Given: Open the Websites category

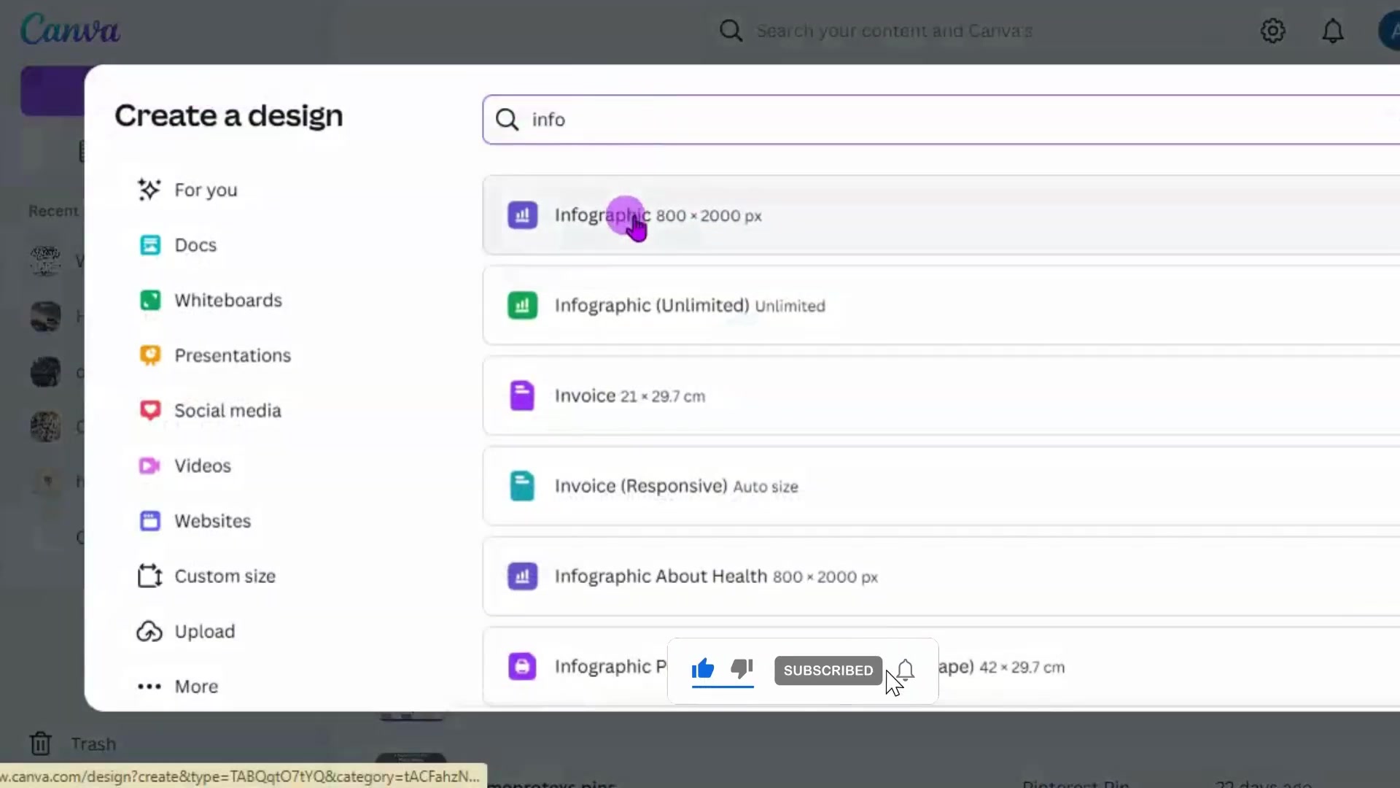Looking at the screenshot, I should coord(212,521).
